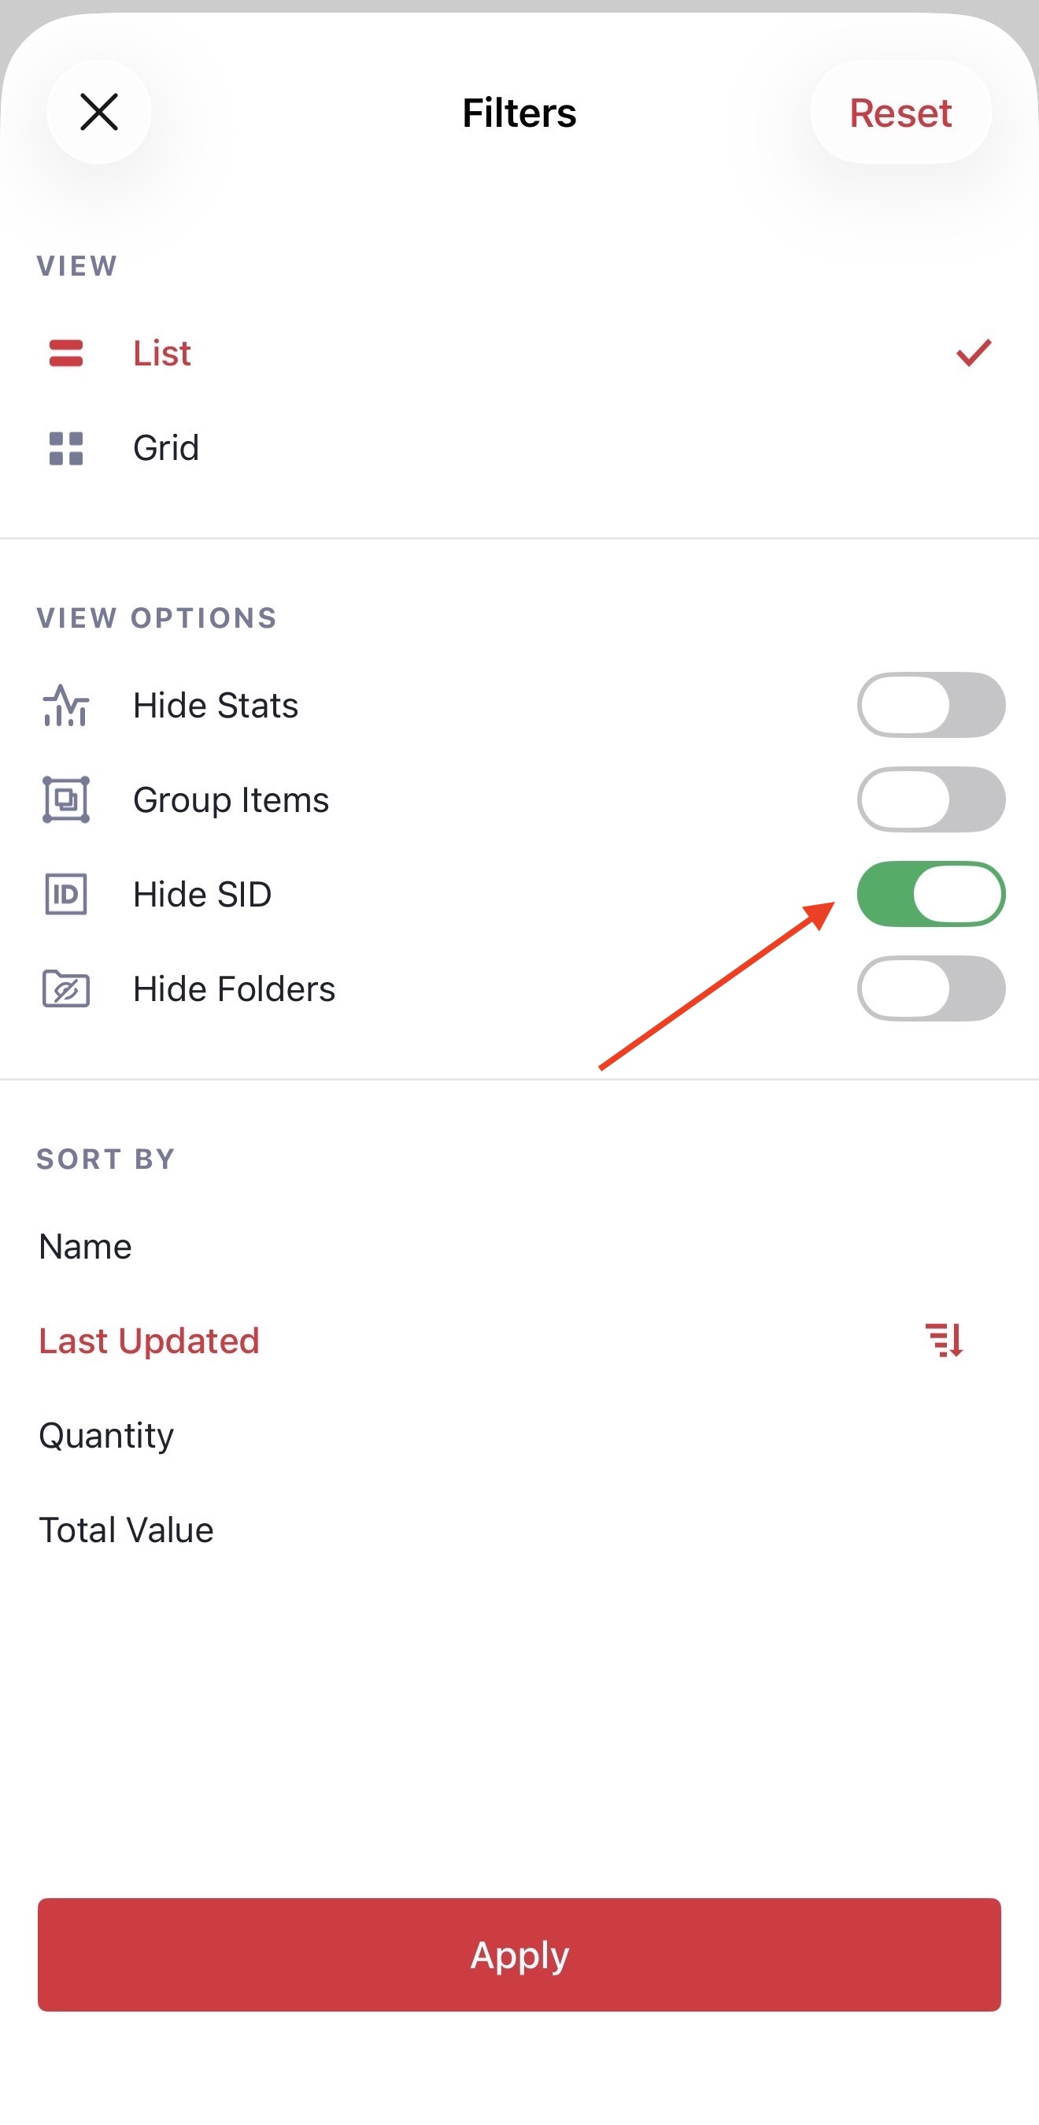Select the red List view icon
Viewport: 1039px width, 2125px height.
[x=66, y=353]
